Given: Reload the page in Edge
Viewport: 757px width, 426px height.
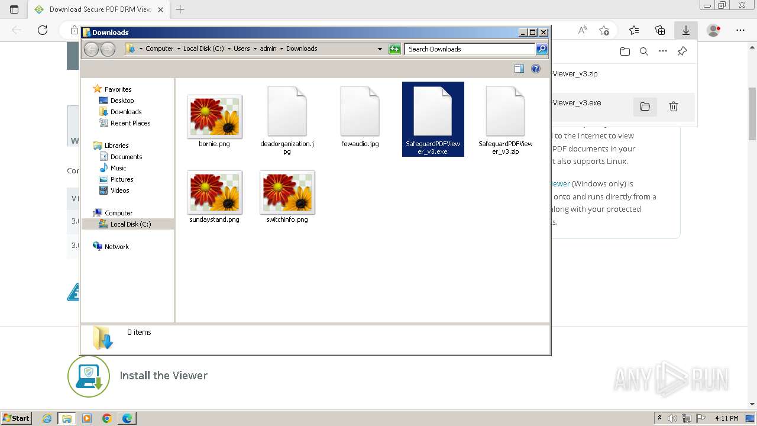Looking at the screenshot, I should point(43,30).
